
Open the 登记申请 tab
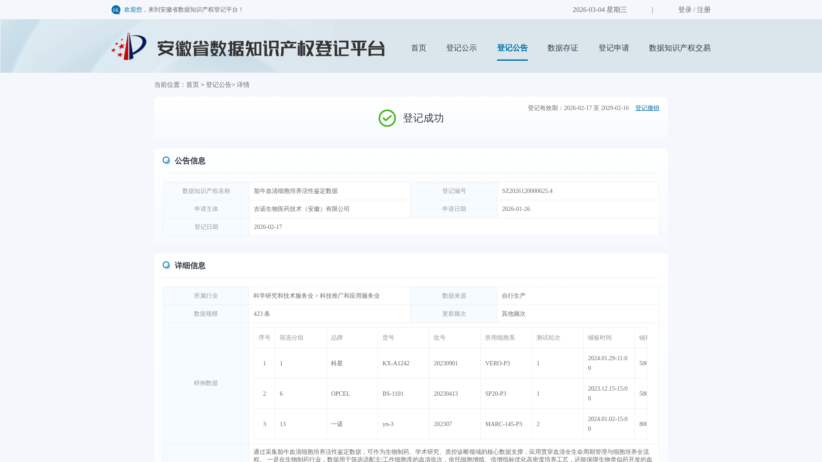tap(614, 48)
